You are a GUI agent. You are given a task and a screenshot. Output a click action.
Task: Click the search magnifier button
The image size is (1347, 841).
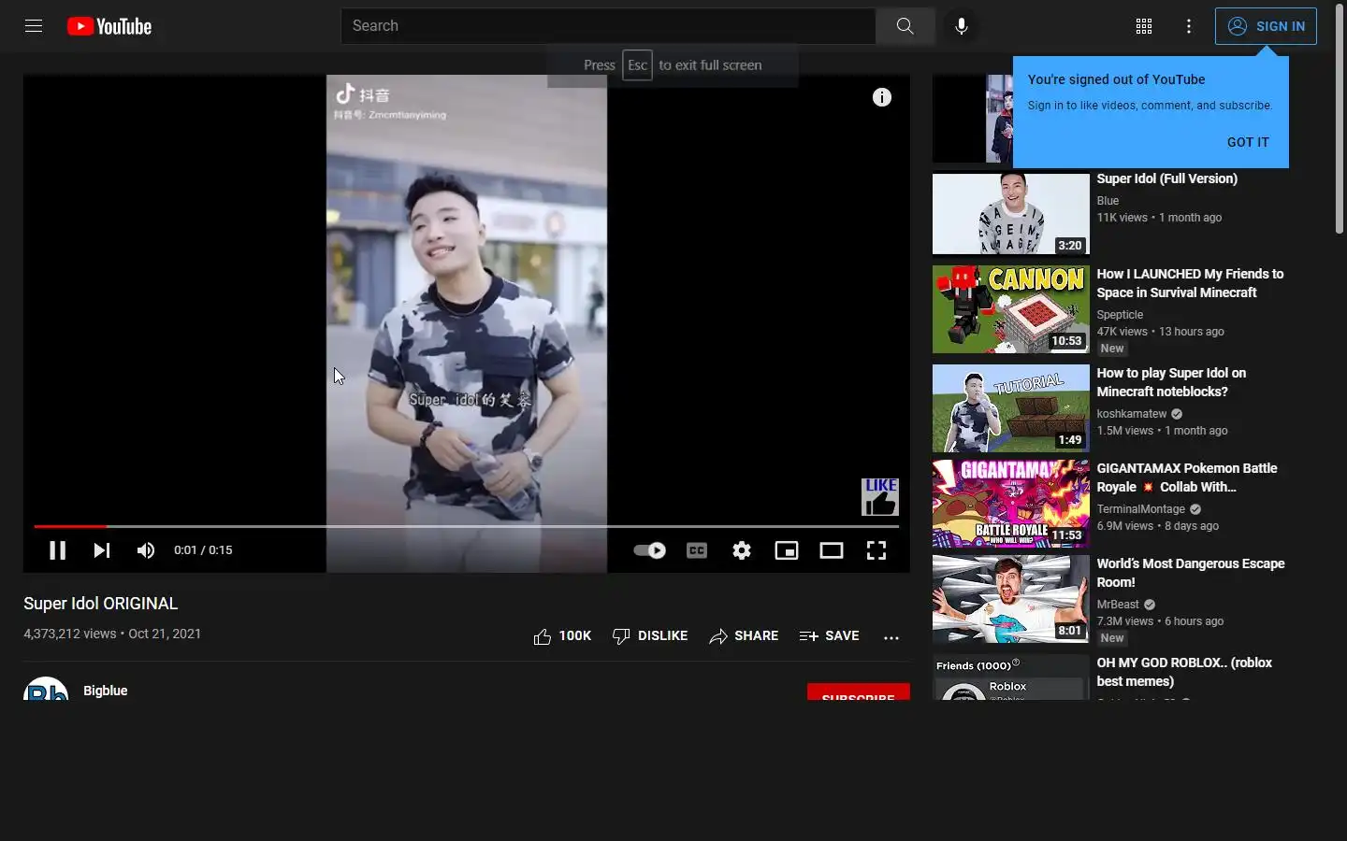click(x=905, y=26)
